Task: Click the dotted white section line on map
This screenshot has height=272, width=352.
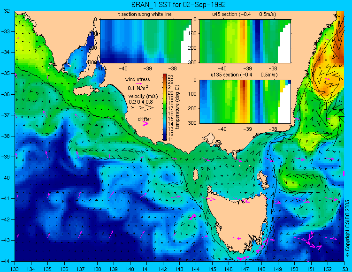Action: click(x=127, y=162)
